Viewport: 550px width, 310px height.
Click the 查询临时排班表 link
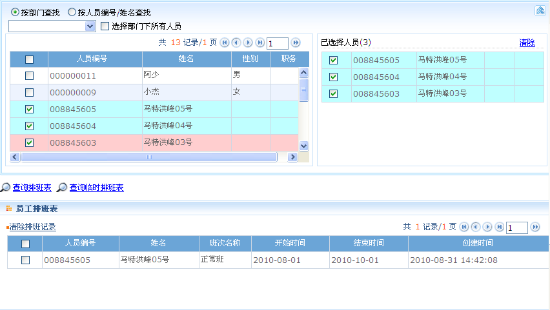click(x=96, y=188)
